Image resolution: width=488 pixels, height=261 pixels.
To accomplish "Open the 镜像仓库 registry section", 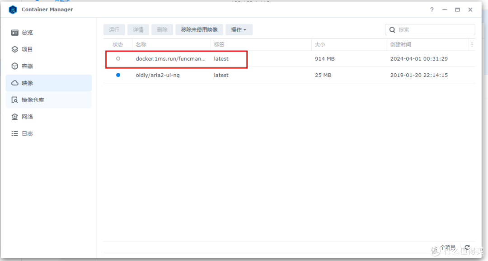I will 48,100.
